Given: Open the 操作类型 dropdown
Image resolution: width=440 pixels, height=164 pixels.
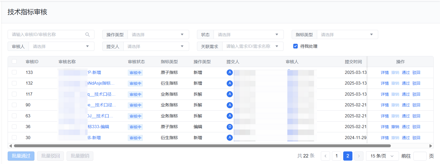Looking at the screenshot, I should (158, 35).
